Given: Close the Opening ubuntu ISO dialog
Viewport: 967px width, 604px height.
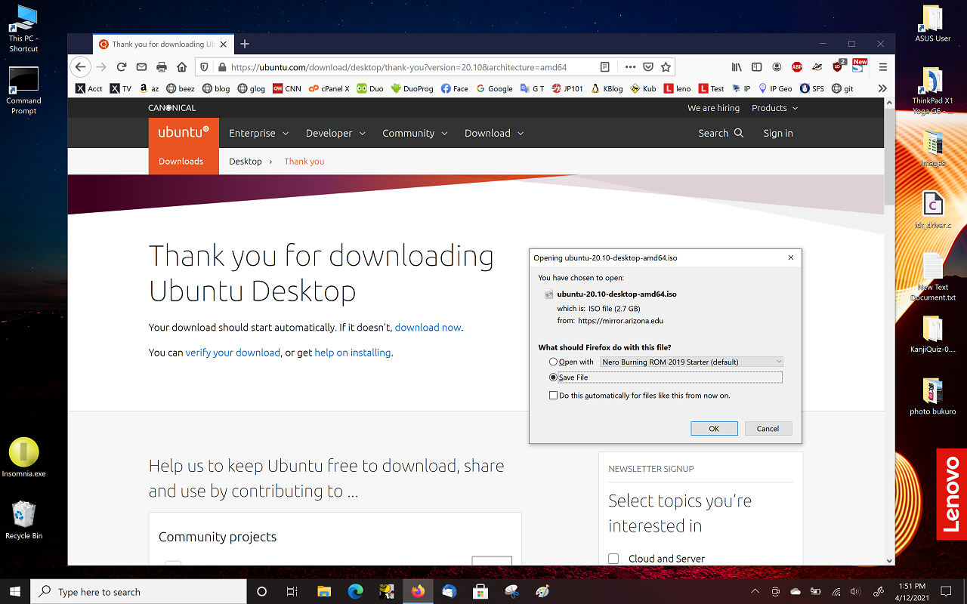Looking at the screenshot, I should pyautogui.click(x=791, y=257).
